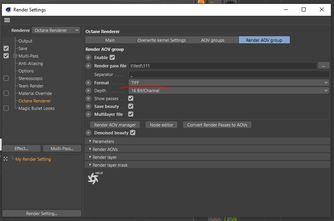This screenshot has width=334, height=221.
Task: Select Team Render in the settings tree
Action: 31,86
